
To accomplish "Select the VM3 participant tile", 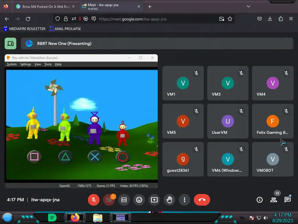I will pyautogui.click(x=228, y=83).
